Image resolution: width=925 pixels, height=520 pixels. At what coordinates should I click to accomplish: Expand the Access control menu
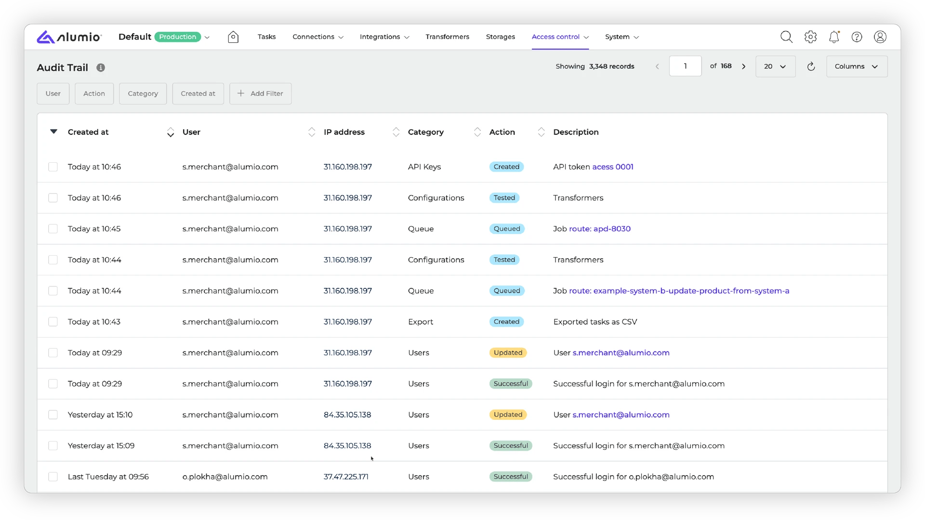pyautogui.click(x=560, y=37)
